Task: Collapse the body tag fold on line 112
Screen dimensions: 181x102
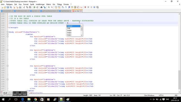Action: pos(8,32)
